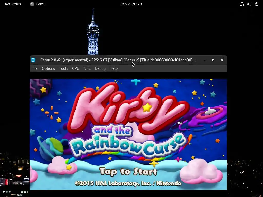
Task: Tap the 'Tap to Start' game prompt
Action: click(128, 172)
